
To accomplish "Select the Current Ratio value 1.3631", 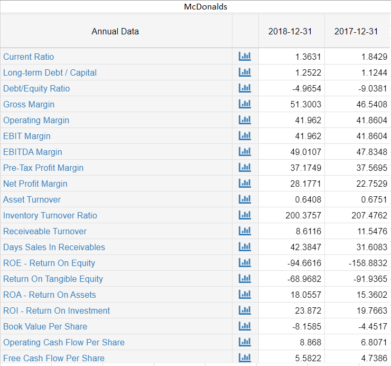I will point(308,57).
